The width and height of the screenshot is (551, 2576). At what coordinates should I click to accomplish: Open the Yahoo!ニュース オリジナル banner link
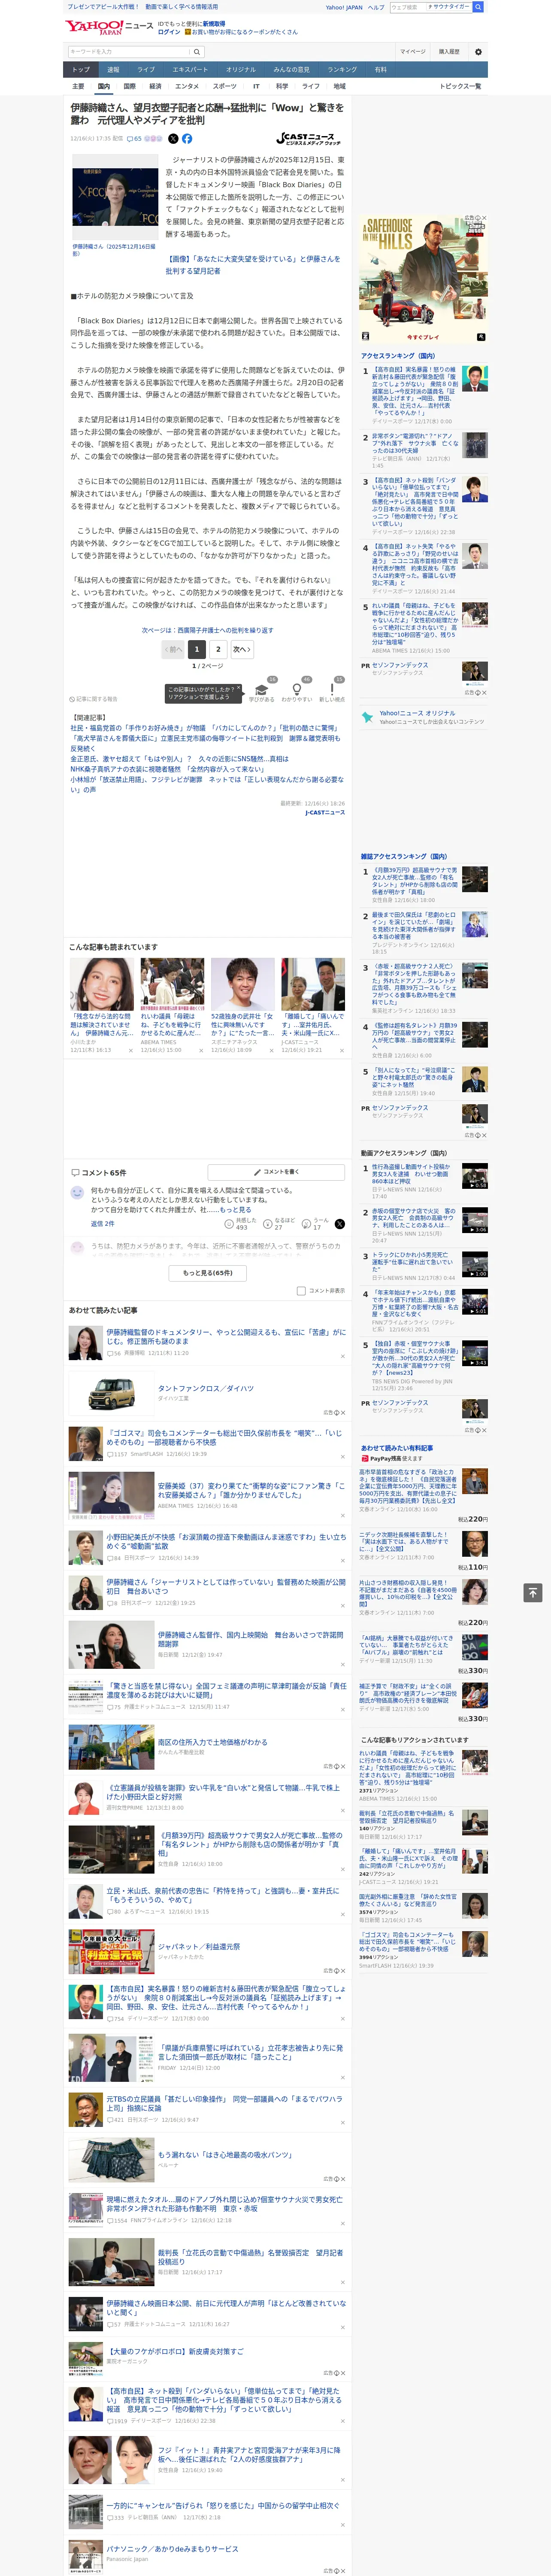pyautogui.click(x=423, y=718)
